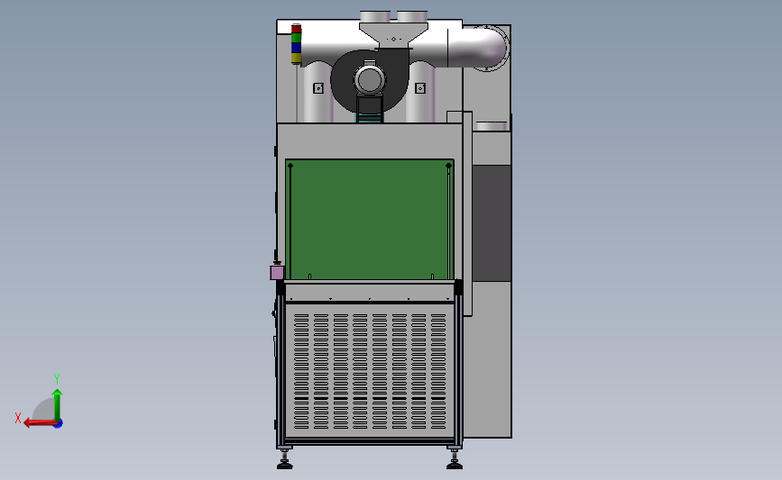
Task: Select the left leveling foot
Action: tap(285, 459)
